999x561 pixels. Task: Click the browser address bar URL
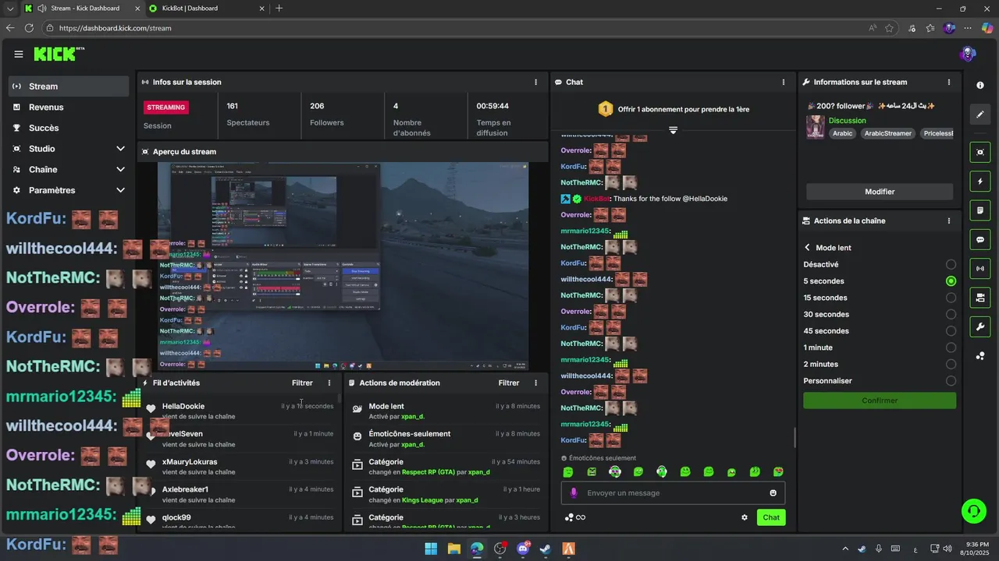point(115,28)
